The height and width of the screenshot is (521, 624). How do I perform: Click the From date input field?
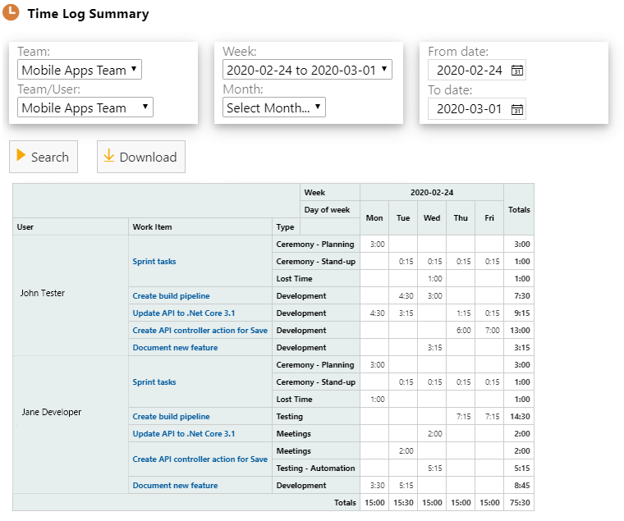[477, 71]
